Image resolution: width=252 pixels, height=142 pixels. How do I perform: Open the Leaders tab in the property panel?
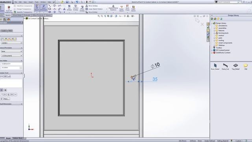pos(4,31)
